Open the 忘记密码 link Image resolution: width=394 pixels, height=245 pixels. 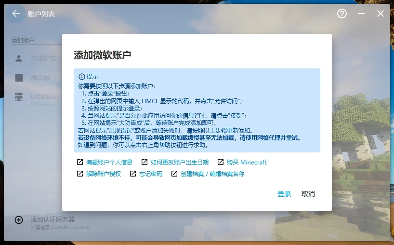pos(151,174)
